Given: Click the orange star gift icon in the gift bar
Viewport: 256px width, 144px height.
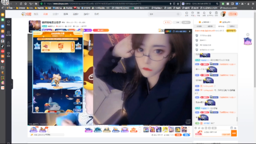Looking at the screenshot, I should click(133, 130).
